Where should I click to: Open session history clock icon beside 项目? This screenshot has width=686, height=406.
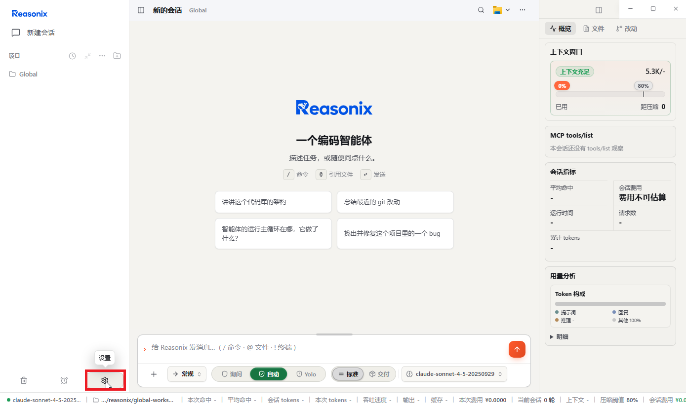72,56
